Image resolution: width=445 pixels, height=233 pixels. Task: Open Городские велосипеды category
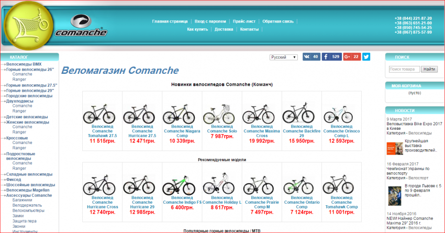click(x=29, y=96)
